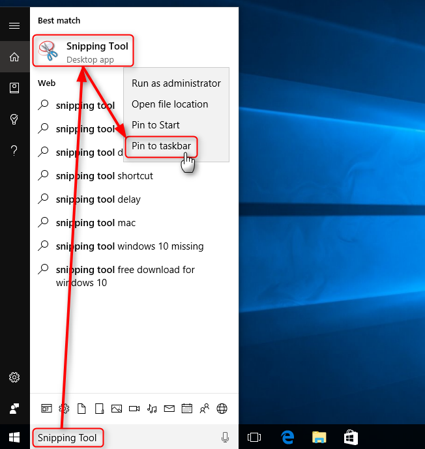This screenshot has width=425, height=449.
Task: Expand the Cortana hamburger menu
Action: [x=14, y=26]
